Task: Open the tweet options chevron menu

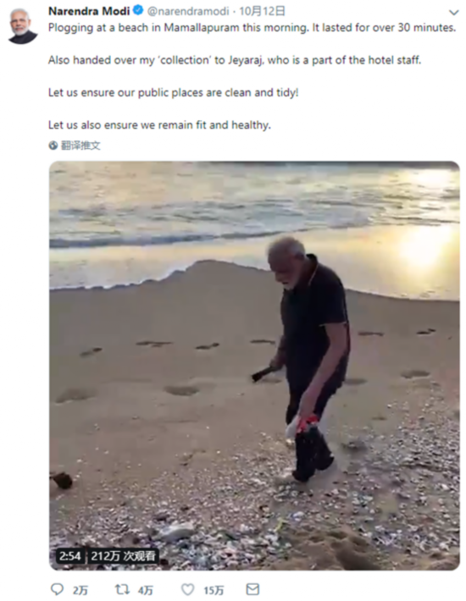Action: tap(454, 13)
